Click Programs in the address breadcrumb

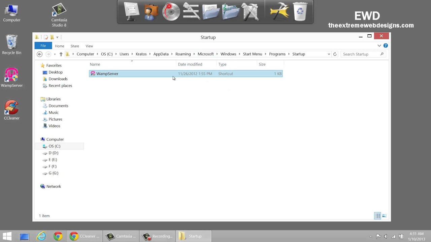click(x=277, y=54)
